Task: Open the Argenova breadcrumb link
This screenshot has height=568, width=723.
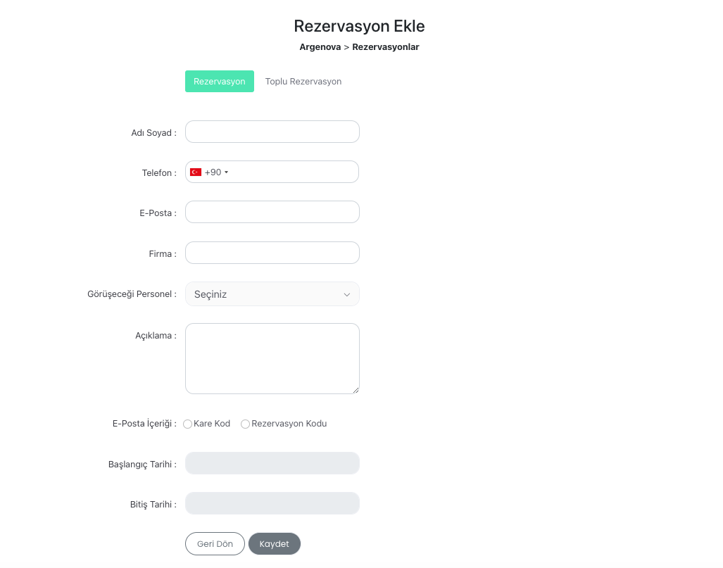Action: point(320,47)
